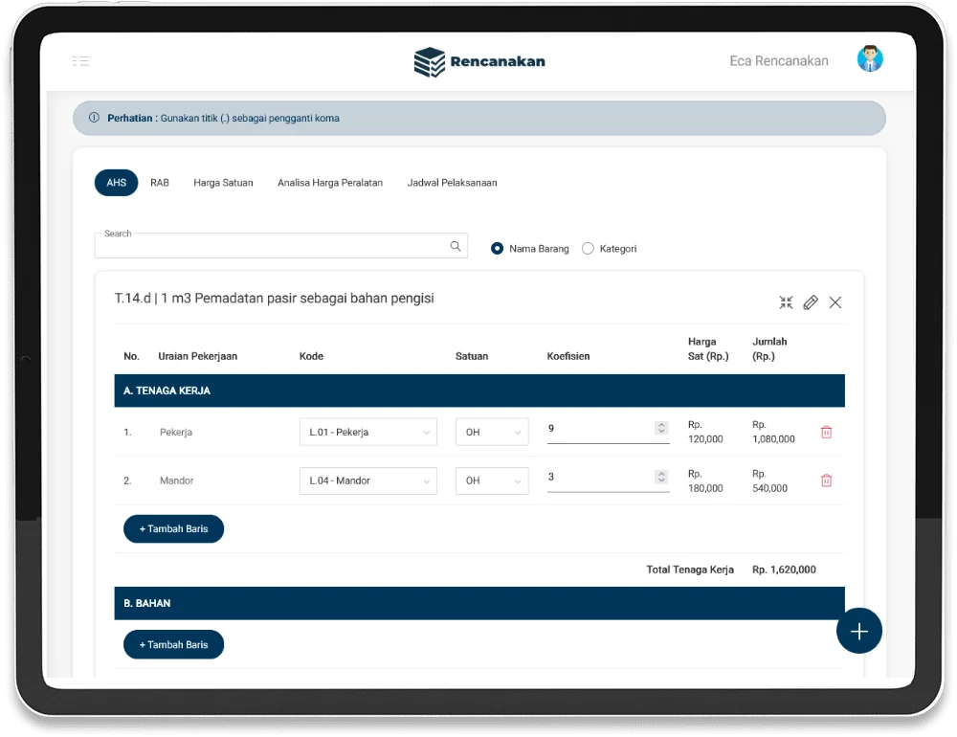Click the Rencanakan logo

point(479,61)
